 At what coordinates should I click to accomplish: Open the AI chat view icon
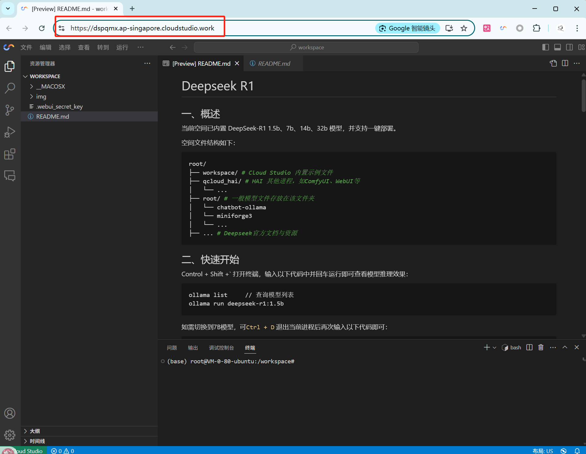10,176
